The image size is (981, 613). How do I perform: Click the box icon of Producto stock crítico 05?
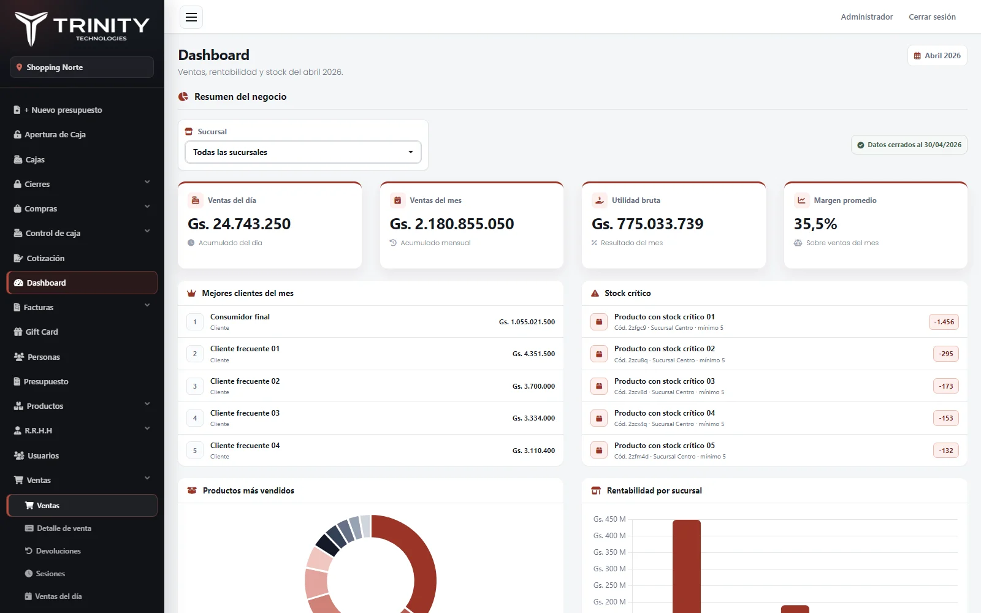(599, 451)
